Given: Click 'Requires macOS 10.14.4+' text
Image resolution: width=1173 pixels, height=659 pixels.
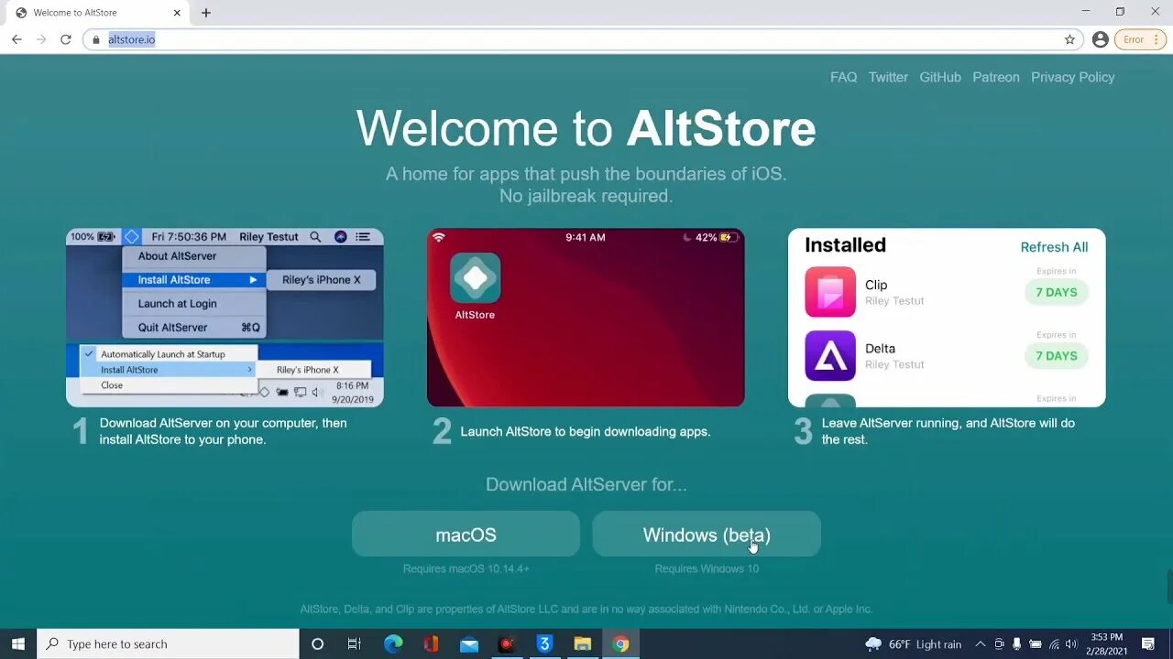Looking at the screenshot, I should click(x=466, y=569).
